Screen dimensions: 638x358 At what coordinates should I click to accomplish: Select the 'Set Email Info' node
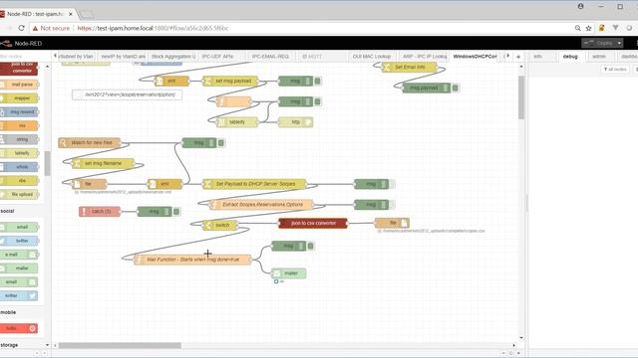pos(410,67)
